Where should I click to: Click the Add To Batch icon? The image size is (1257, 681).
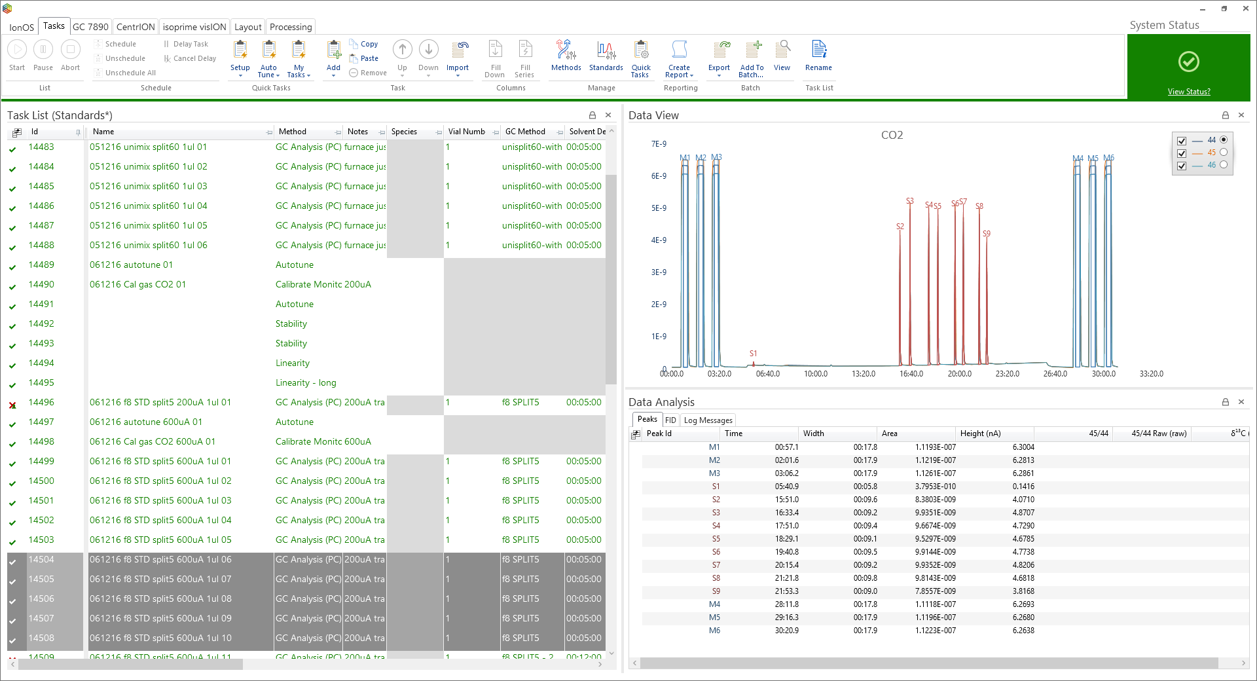(x=752, y=58)
